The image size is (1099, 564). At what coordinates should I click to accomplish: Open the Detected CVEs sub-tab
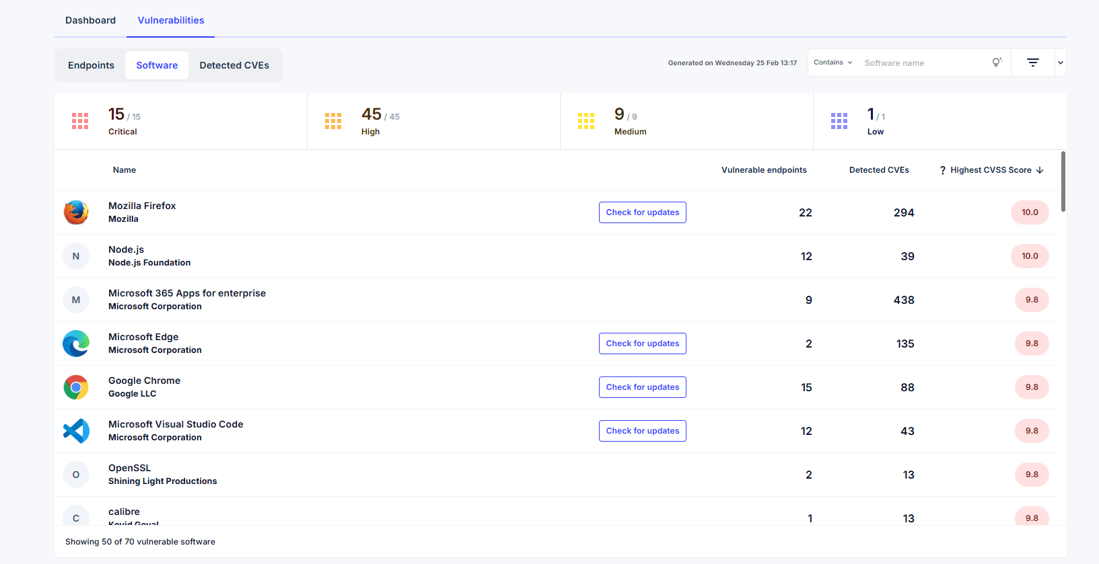234,65
